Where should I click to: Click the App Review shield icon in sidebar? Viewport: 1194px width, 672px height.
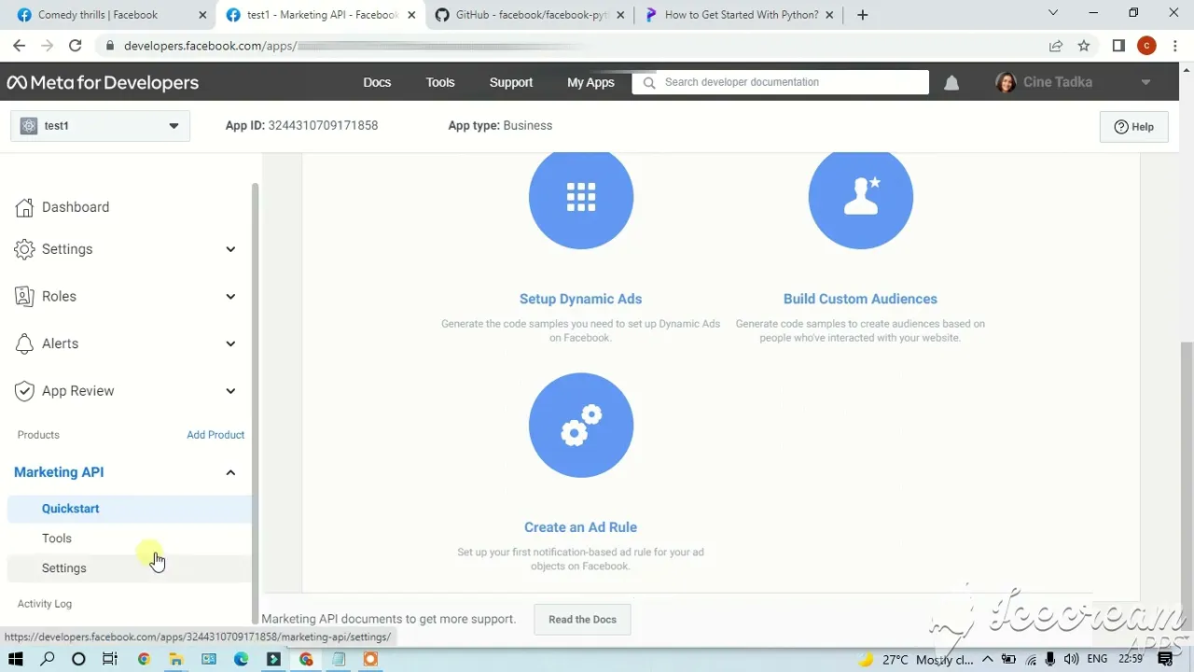[x=24, y=391]
